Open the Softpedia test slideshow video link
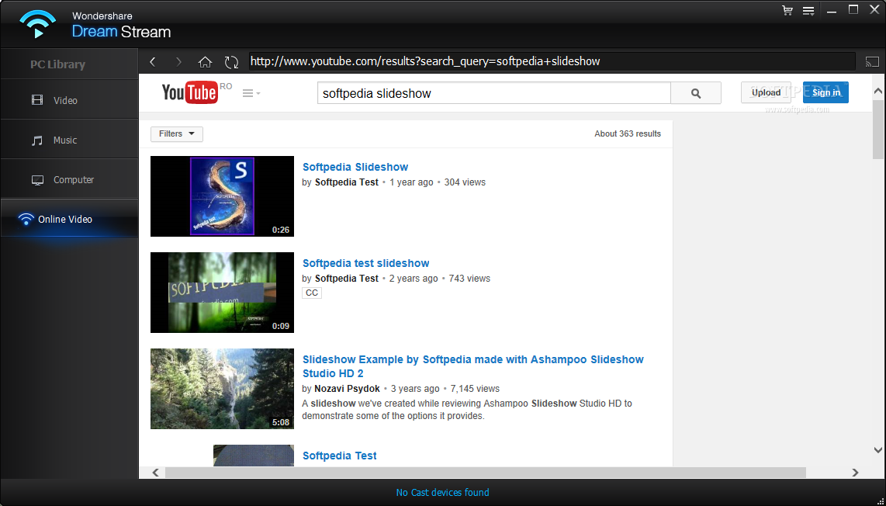 365,263
